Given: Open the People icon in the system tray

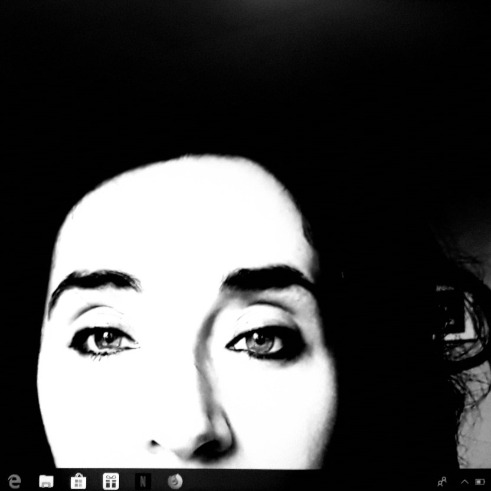Looking at the screenshot, I should [x=441, y=482].
